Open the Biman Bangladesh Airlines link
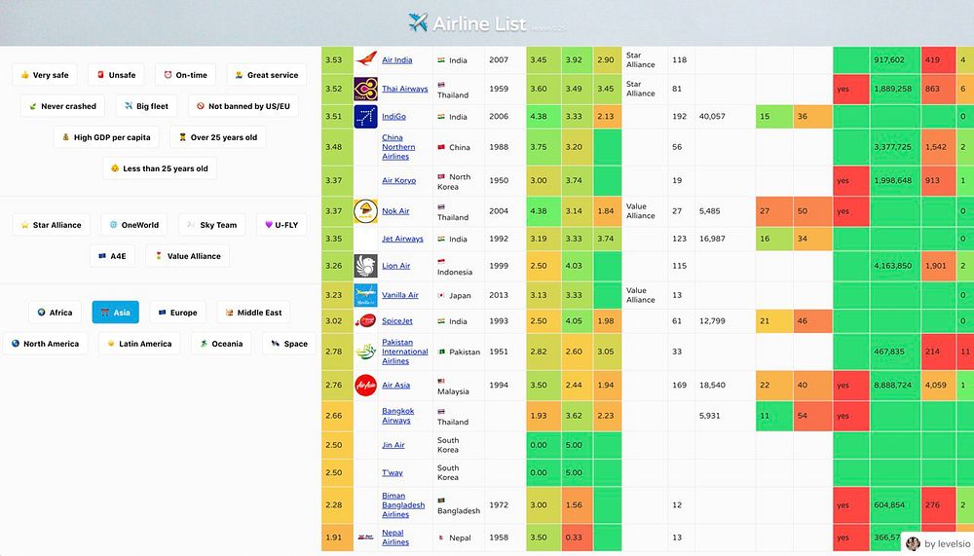974x556 pixels. click(x=403, y=504)
